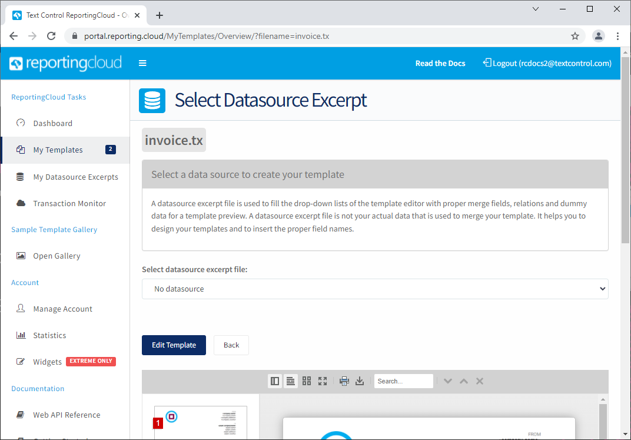Toggle the hamburger sidebar menu
The width and height of the screenshot is (631, 440).
pyautogui.click(x=142, y=63)
